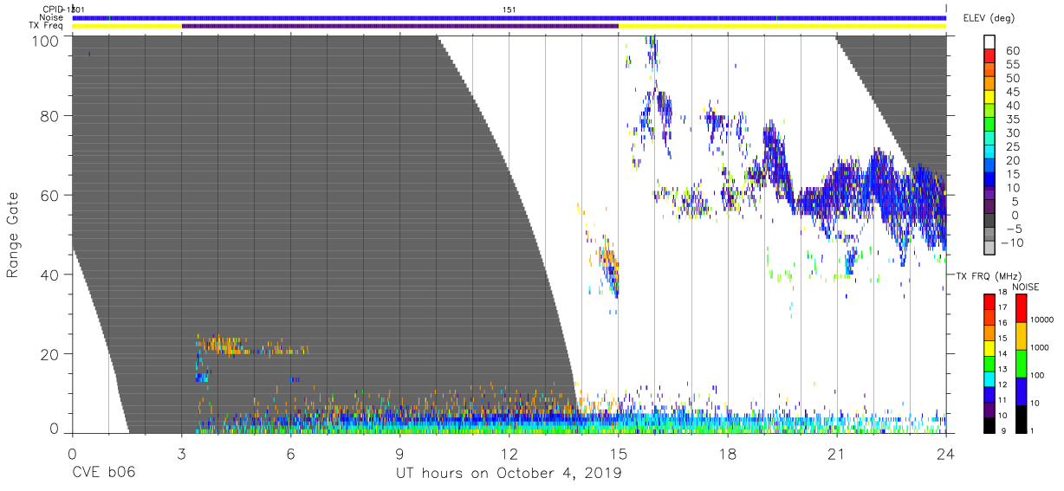The width and height of the screenshot is (1064, 491).
Task: Click the blue Noise strip above the plot
Action: pos(509,17)
